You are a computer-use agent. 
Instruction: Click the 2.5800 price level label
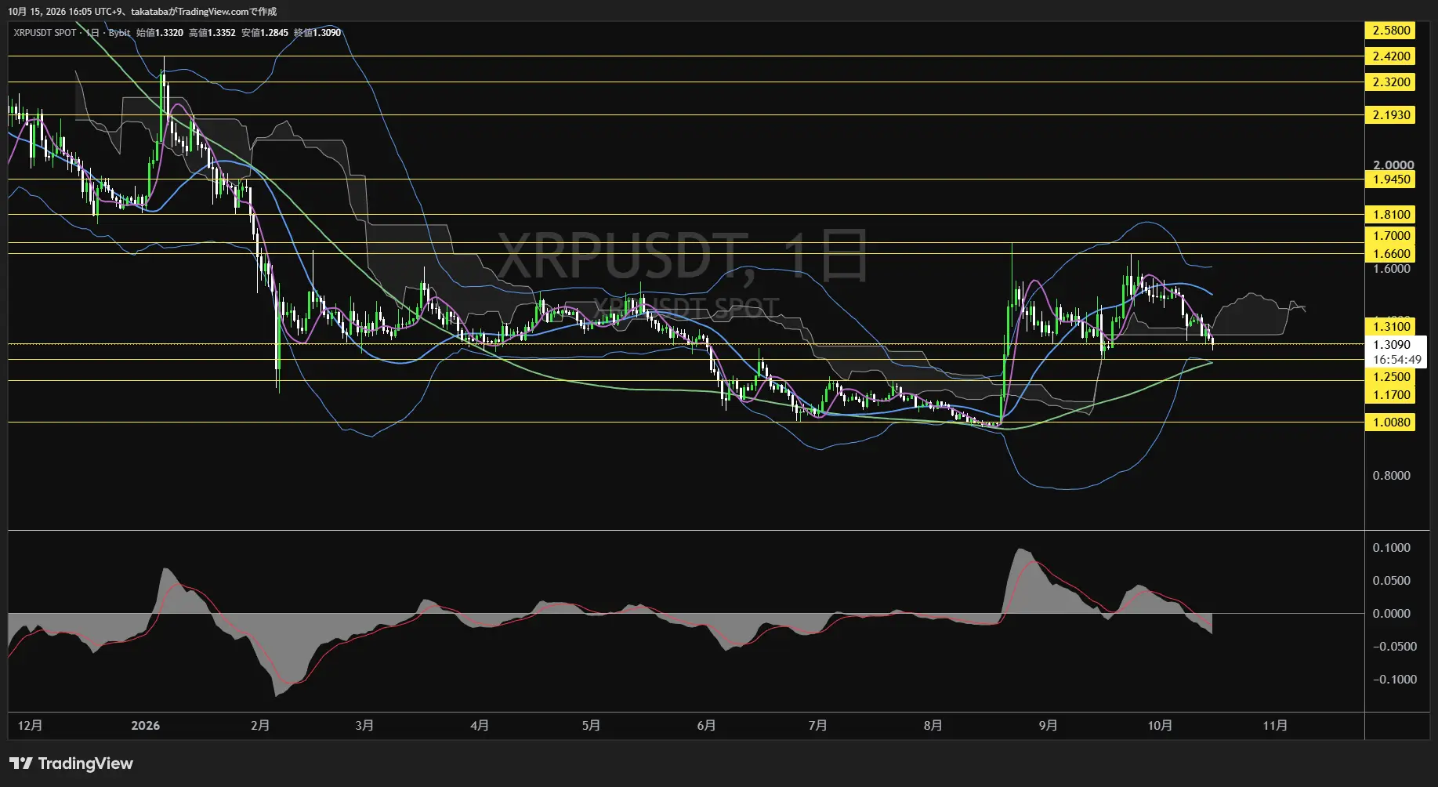tap(1389, 31)
